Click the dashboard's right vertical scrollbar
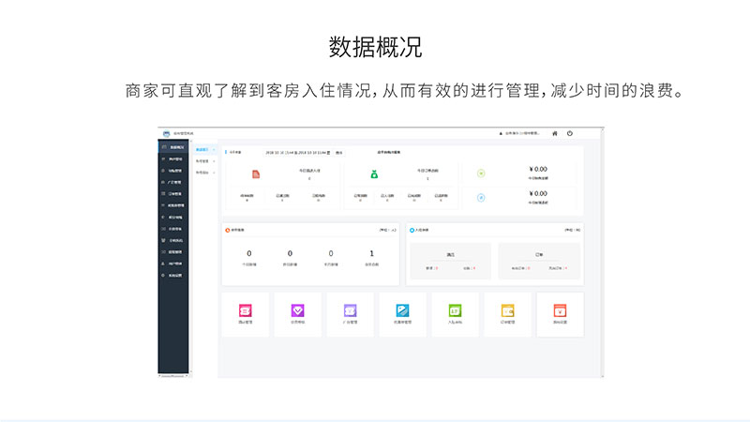Screen dimensions: 750x422 (602, 252)
